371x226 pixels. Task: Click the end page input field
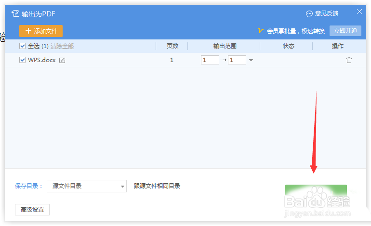tap(237, 60)
